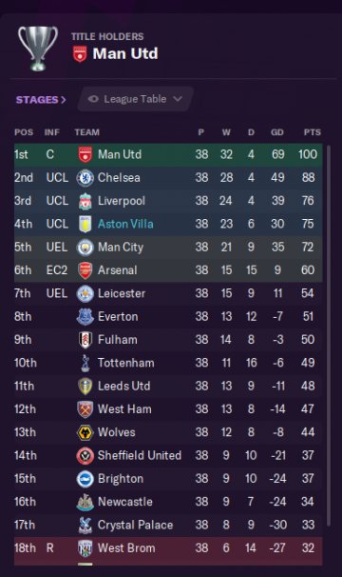
Task: Click the Man Utd title holders crest
Action: pos(80,54)
